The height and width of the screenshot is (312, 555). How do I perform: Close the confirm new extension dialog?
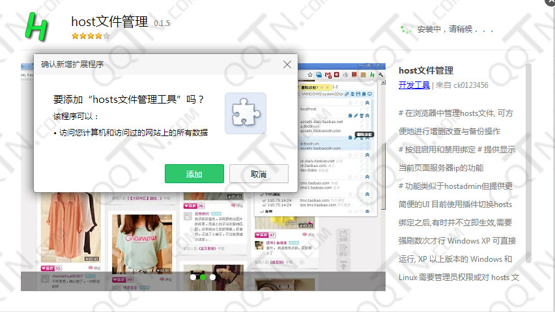pyautogui.click(x=287, y=64)
